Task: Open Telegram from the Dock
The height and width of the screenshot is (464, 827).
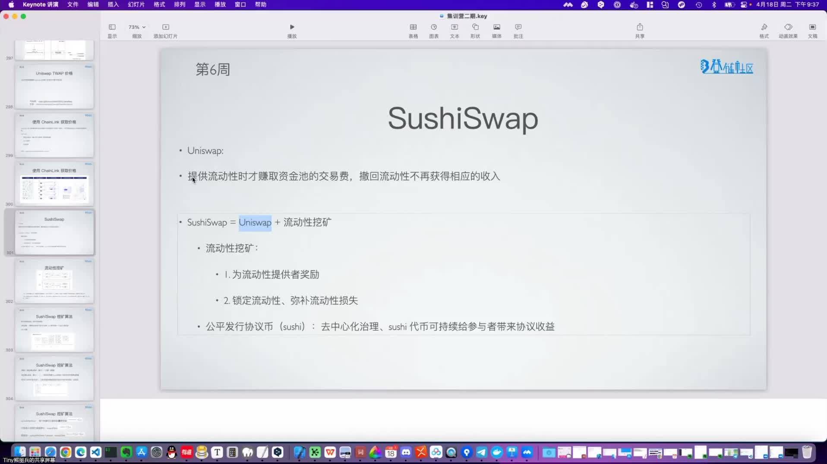Action: 481,452
